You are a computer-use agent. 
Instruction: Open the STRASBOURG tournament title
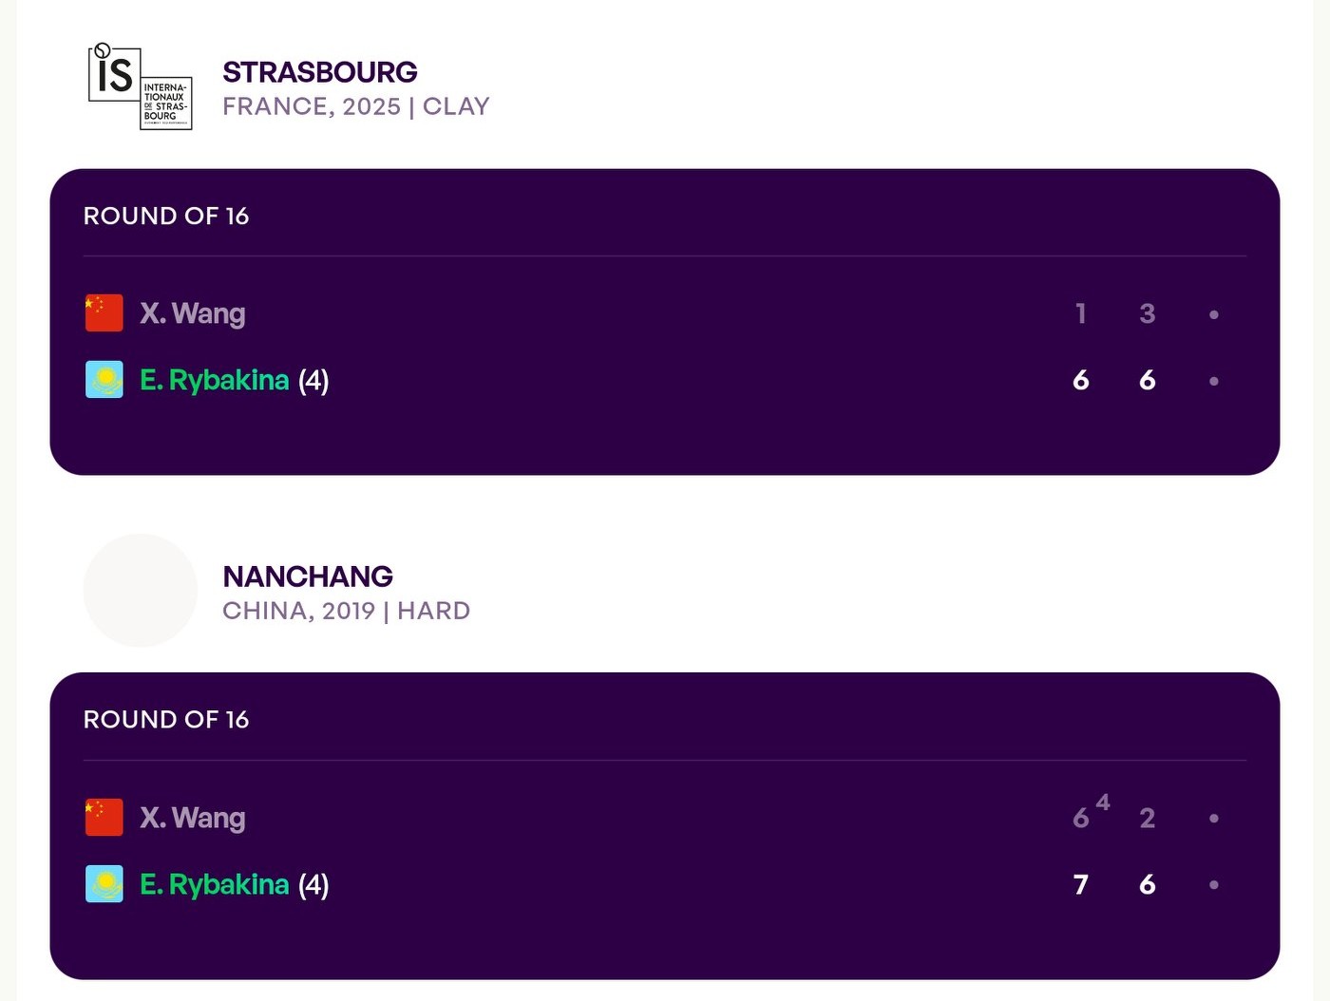(x=320, y=72)
